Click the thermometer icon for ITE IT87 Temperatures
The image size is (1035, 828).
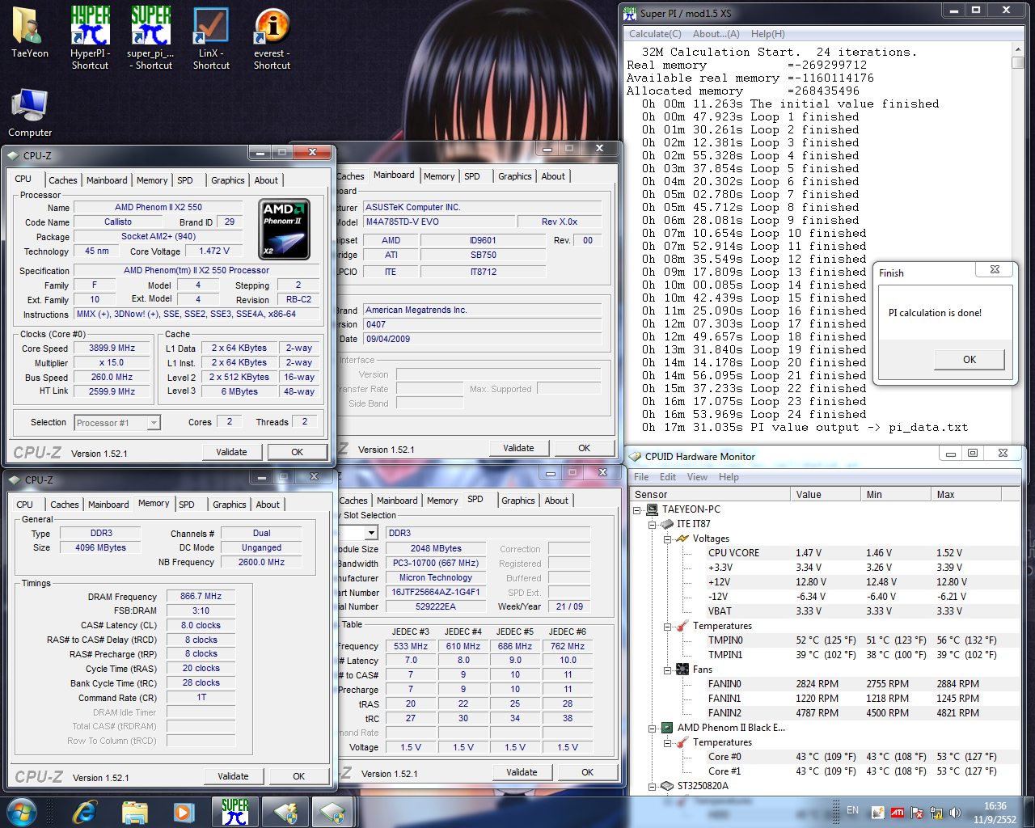click(x=682, y=626)
